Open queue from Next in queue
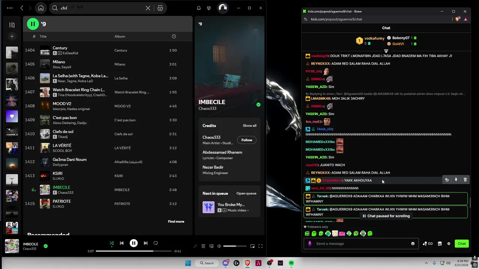 coord(246,193)
